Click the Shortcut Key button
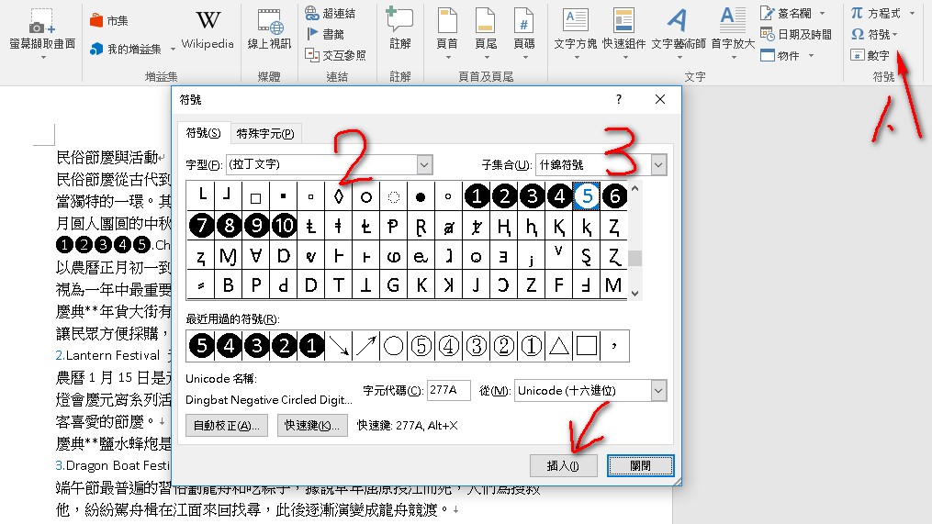The width and height of the screenshot is (932, 524). [313, 425]
